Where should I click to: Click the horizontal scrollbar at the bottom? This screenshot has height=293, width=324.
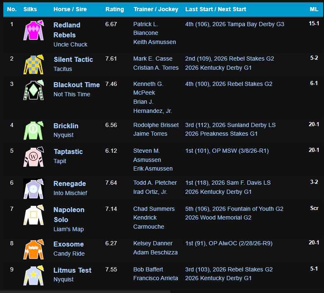(x=85, y=291)
